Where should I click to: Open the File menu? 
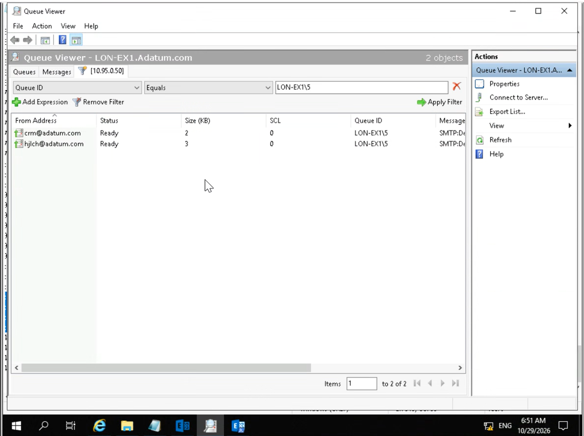[18, 26]
